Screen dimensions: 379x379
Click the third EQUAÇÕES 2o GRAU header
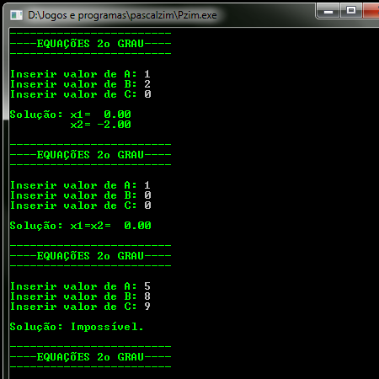90,256
